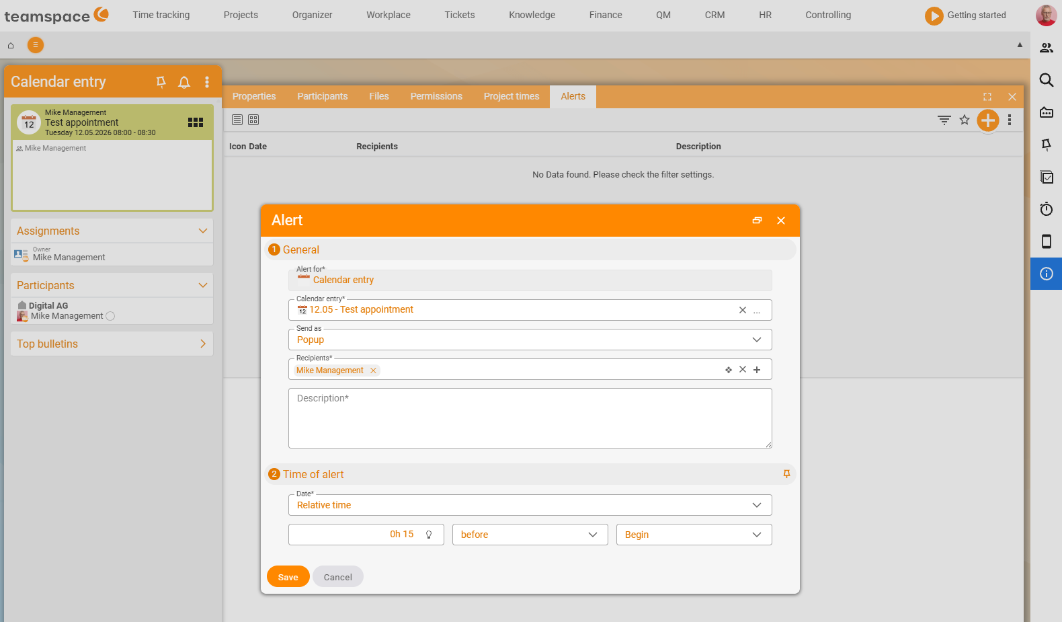This screenshot has height=622, width=1062.
Task: Collapse the top bar with up arrow
Action: click(1020, 45)
